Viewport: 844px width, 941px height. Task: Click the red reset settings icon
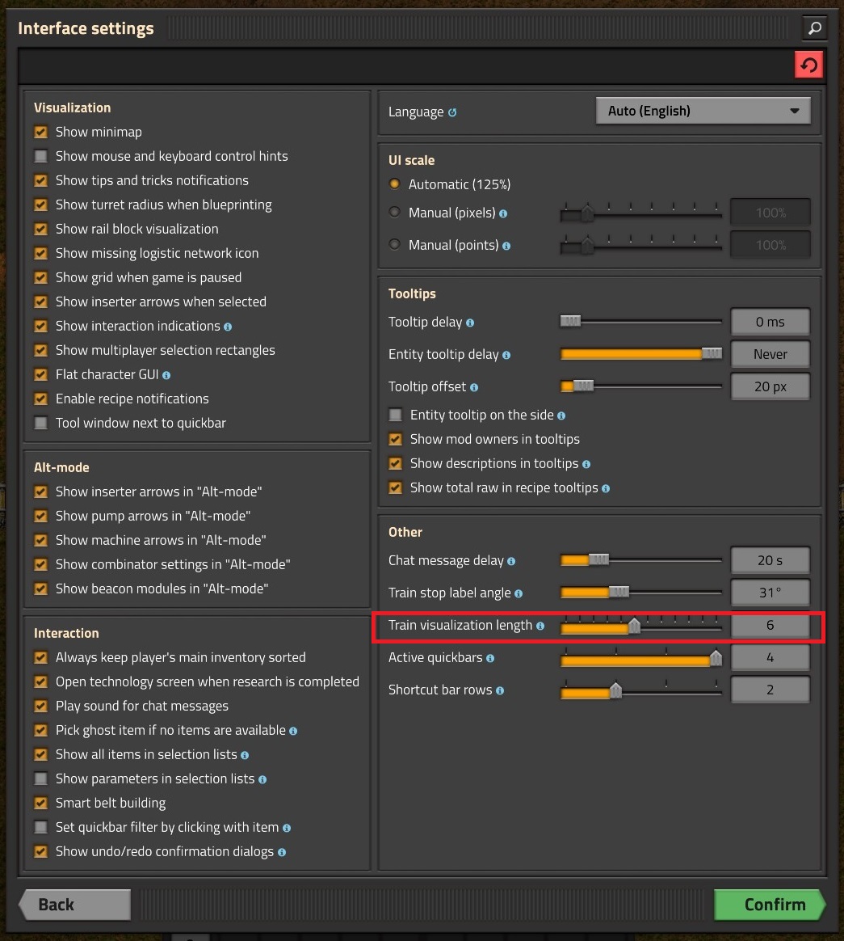[x=808, y=65]
